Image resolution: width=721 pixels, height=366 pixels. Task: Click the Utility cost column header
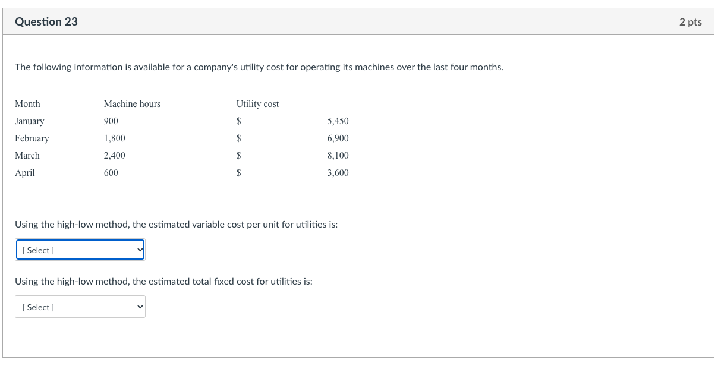(257, 103)
